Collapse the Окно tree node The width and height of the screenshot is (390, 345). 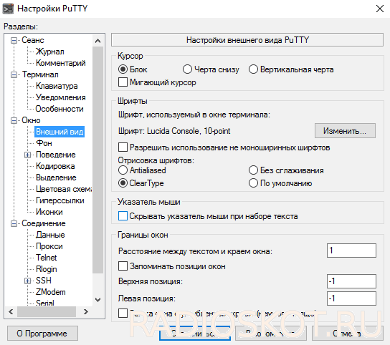[14, 120]
